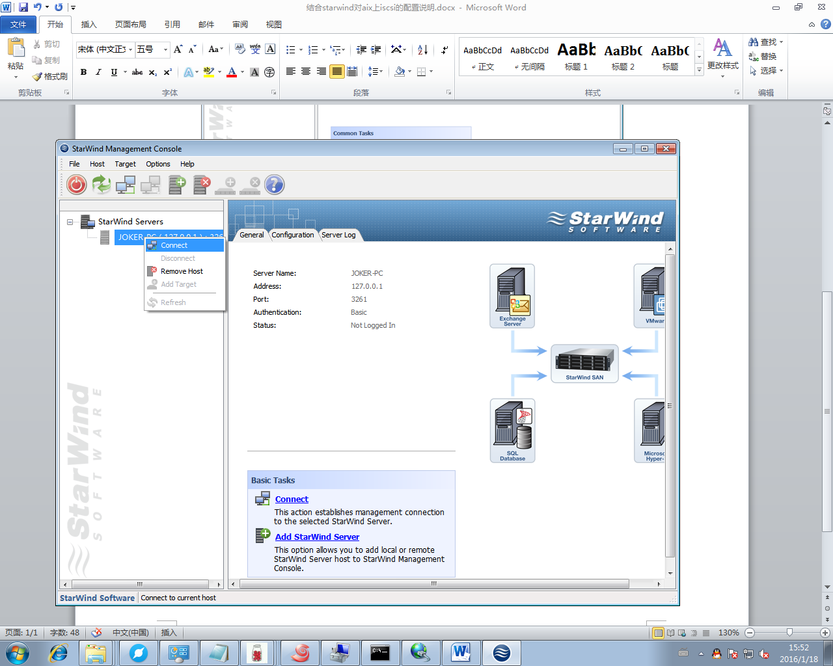
Task: Toggle character shading button
Action: point(254,72)
